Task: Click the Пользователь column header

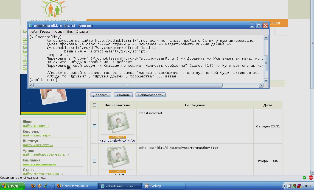Action: click(x=117, y=105)
